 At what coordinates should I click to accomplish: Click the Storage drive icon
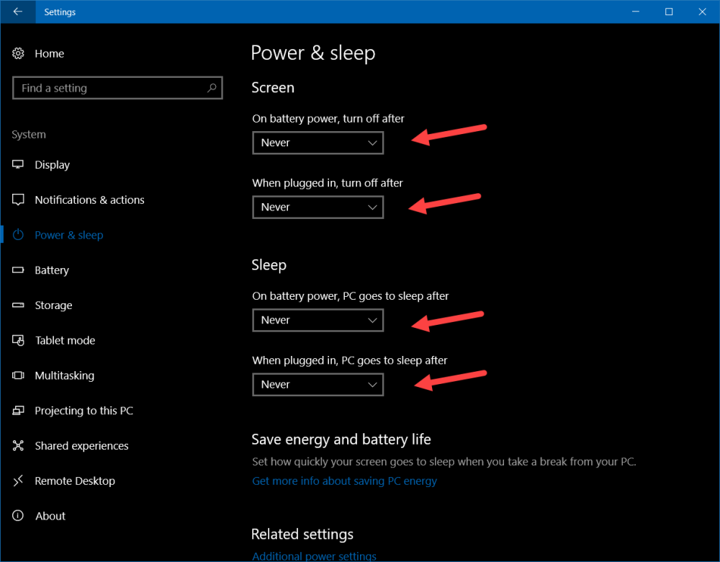click(18, 305)
